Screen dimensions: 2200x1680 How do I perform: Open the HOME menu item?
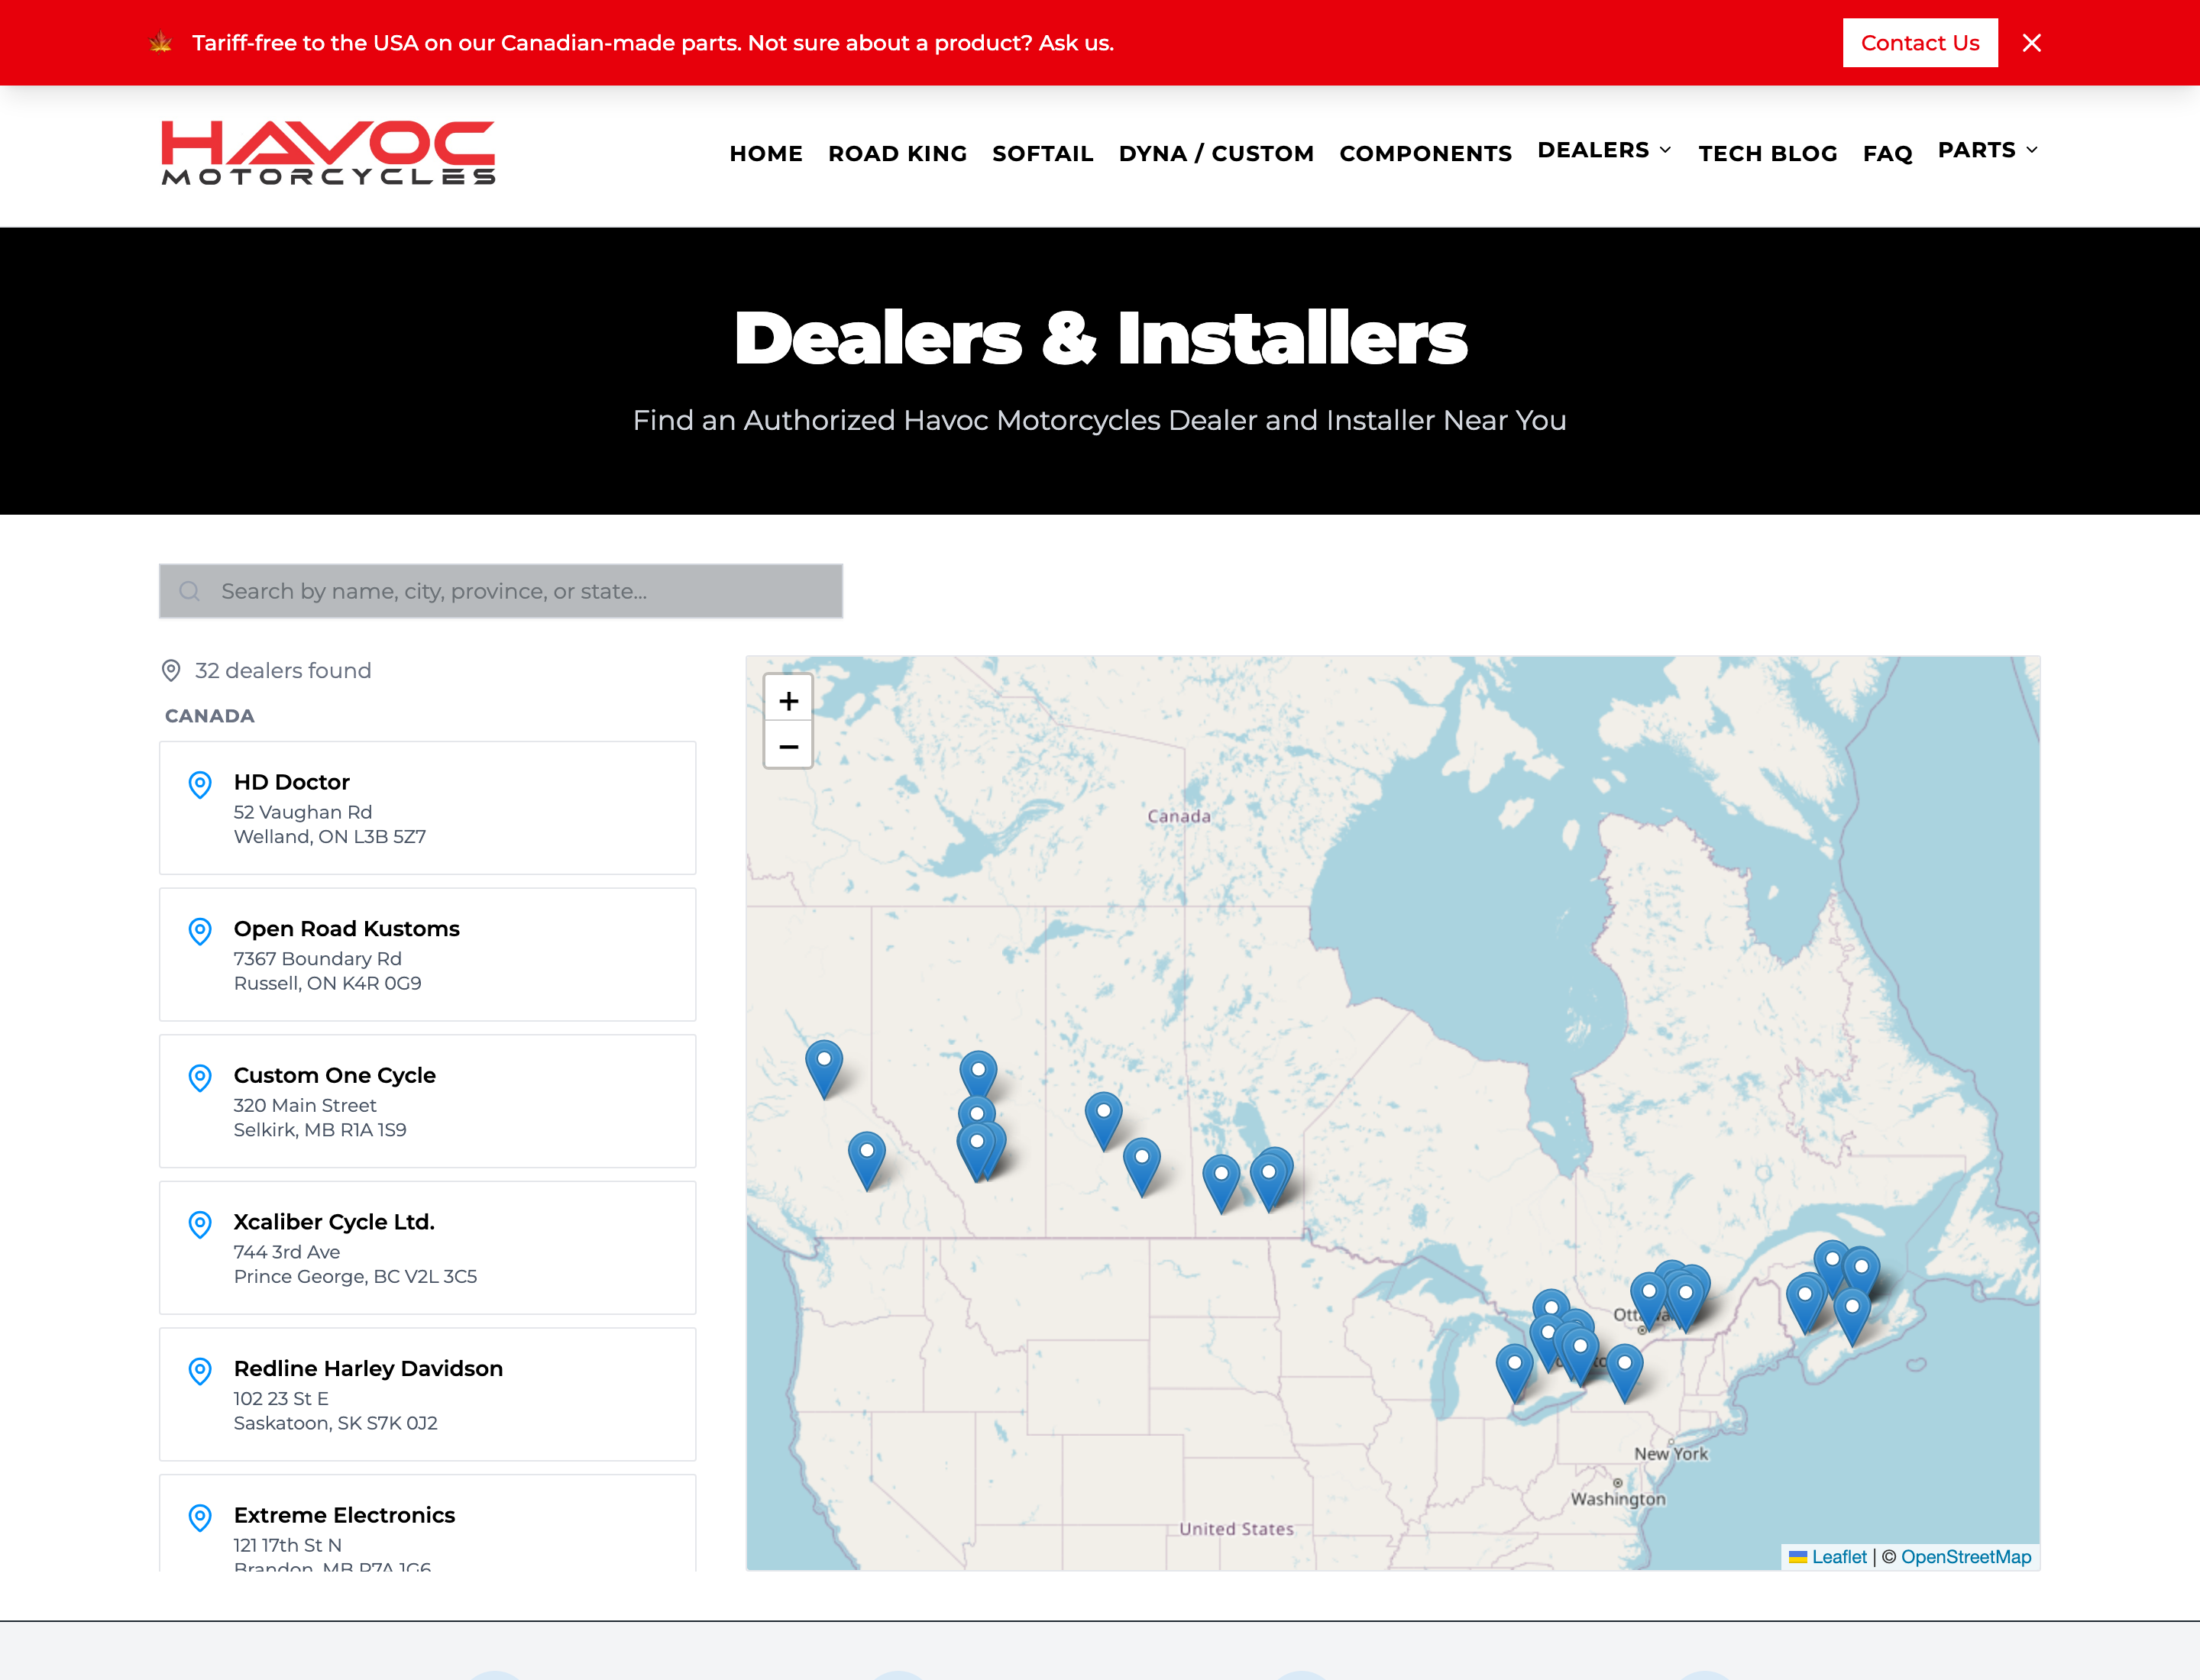tap(765, 153)
